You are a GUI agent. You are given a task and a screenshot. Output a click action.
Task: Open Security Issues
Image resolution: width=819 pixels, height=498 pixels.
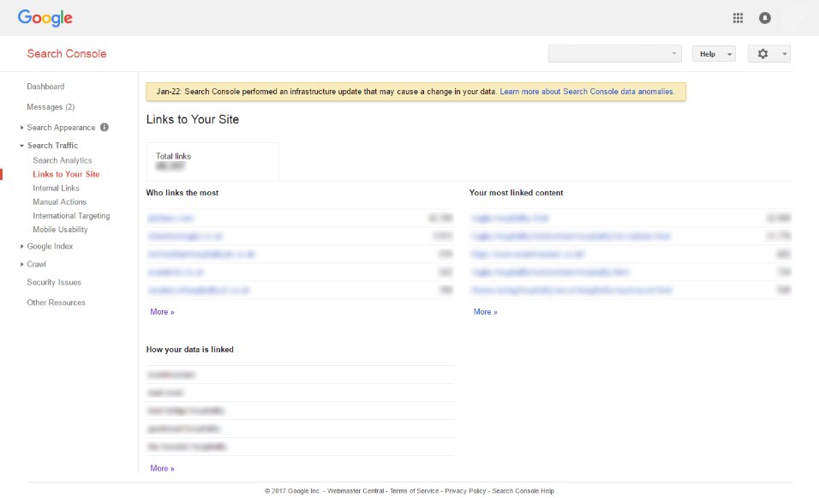pos(54,282)
